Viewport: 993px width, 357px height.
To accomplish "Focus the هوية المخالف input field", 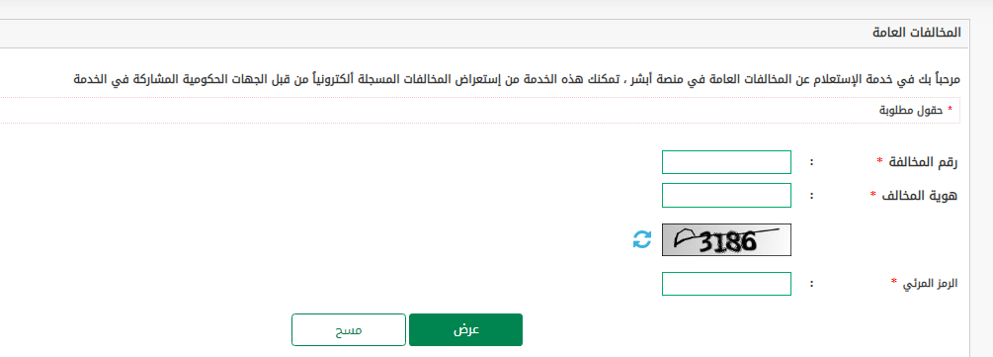I will (x=726, y=195).
